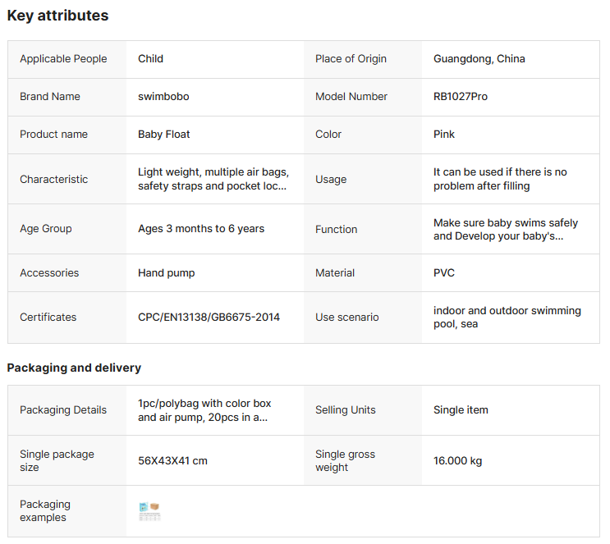Click the Guangdong, China origin value

coord(479,58)
